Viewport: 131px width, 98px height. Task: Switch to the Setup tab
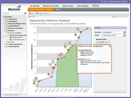click(58, 9)
